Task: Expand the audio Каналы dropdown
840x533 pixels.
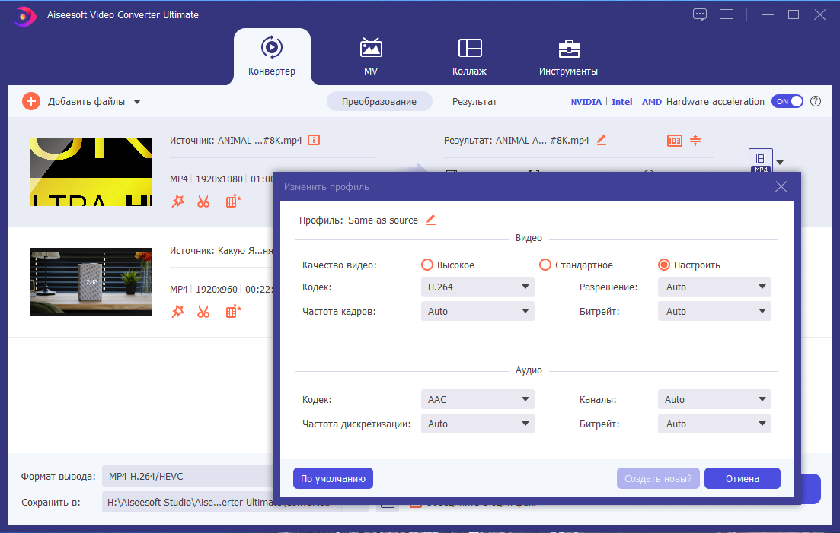Action: [x=714, y=399]
